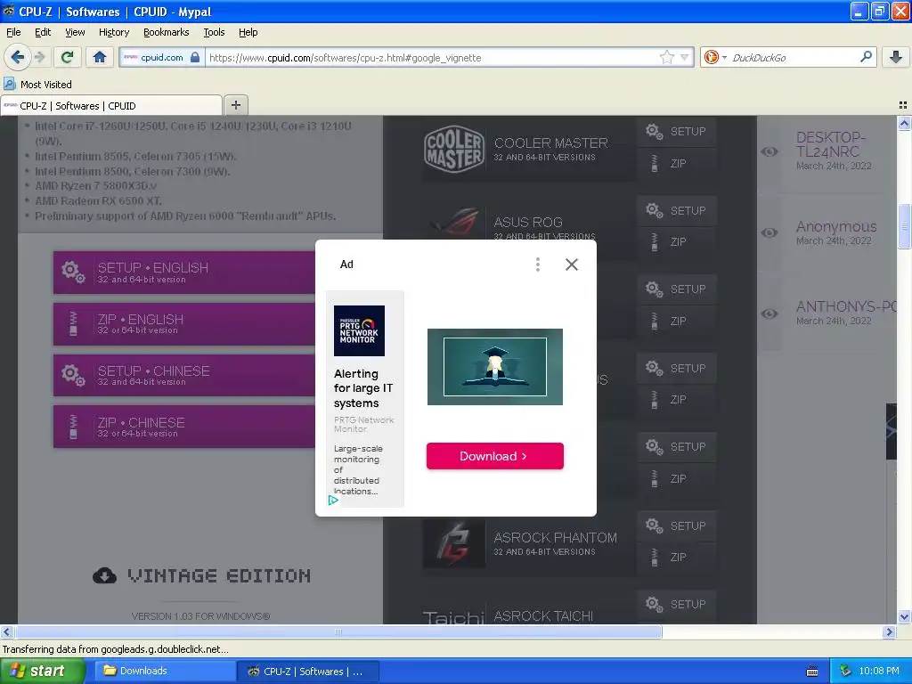Open a new tab with the plus button

click(x=235, y=105)
